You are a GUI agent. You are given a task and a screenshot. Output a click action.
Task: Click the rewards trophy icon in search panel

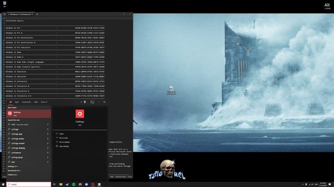pos(85,102)
